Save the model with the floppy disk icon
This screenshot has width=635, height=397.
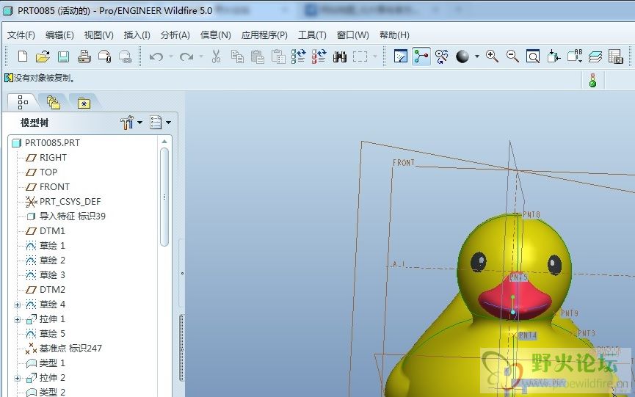point(64,57)
